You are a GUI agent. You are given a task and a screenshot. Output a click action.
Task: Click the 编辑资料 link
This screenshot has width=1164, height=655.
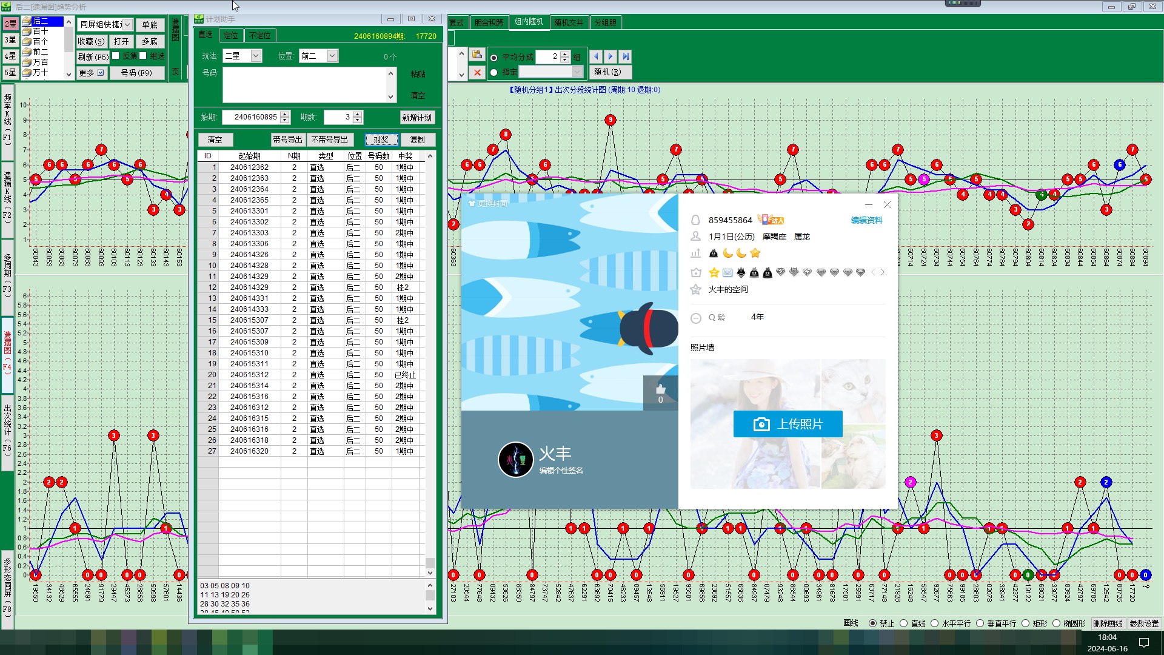pyautogui.click(x=867, y=220)
